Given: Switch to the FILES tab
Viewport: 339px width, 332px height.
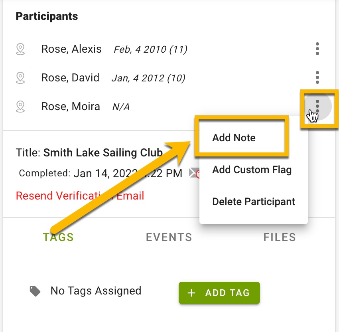Looking at the screenshot, I should pos(280,237).
